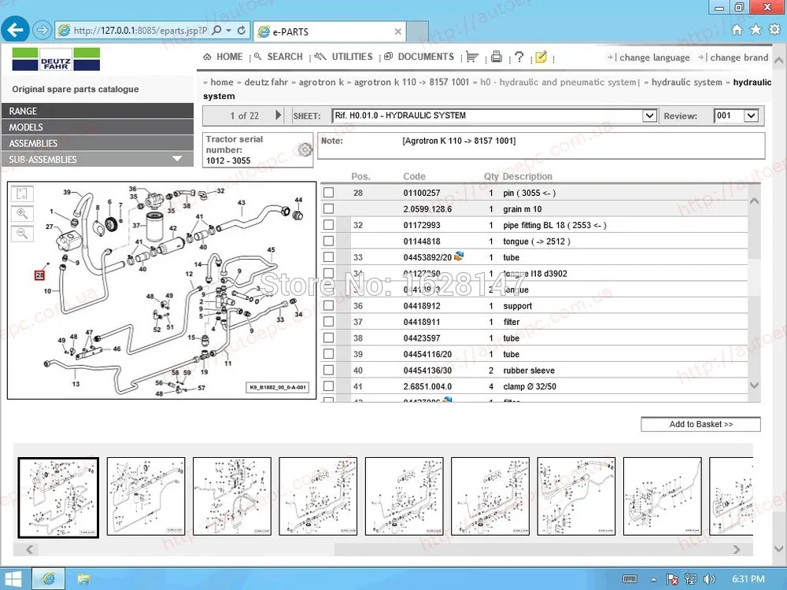
Task: Open help question mark icon
Action: pos(519,57)
